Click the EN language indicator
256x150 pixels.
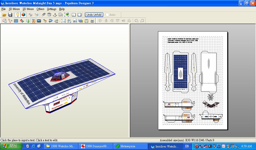187,146
